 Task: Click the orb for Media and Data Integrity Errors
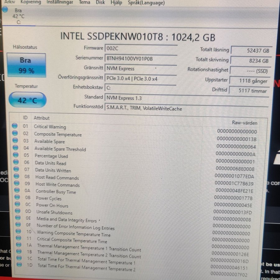click(17, 218)
